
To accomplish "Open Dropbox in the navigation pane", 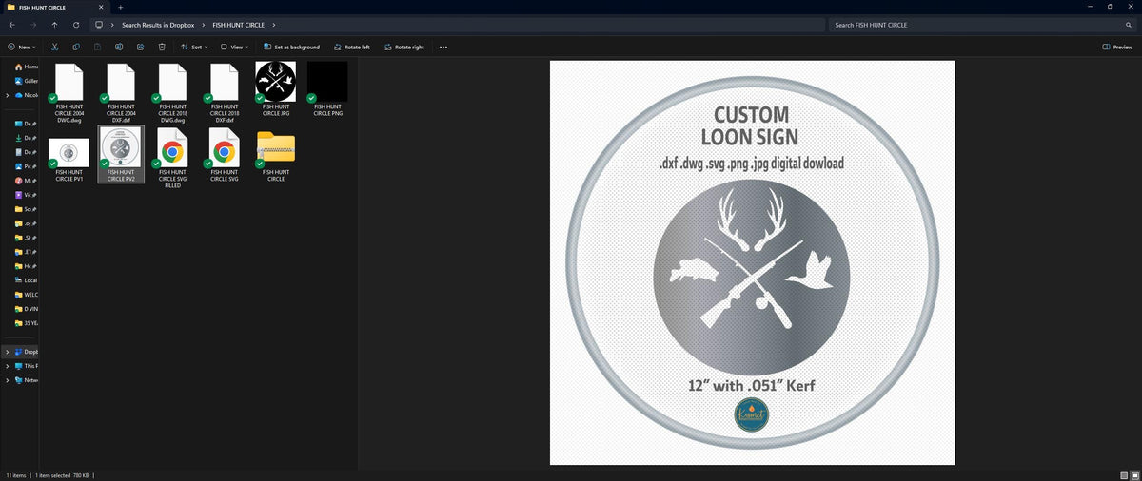I will click(27, 352).
